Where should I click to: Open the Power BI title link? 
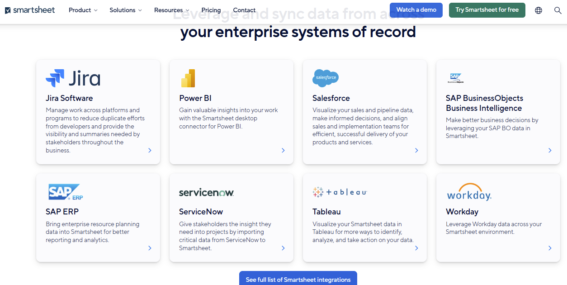[195, 98]
